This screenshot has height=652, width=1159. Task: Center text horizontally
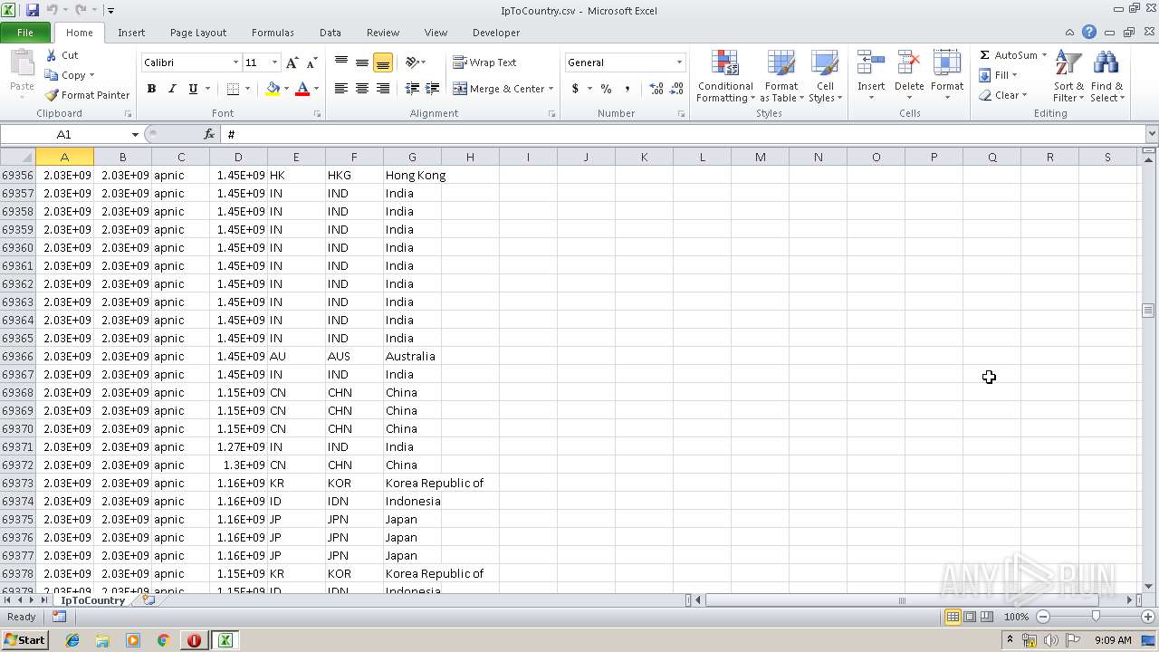pos(362,89)
